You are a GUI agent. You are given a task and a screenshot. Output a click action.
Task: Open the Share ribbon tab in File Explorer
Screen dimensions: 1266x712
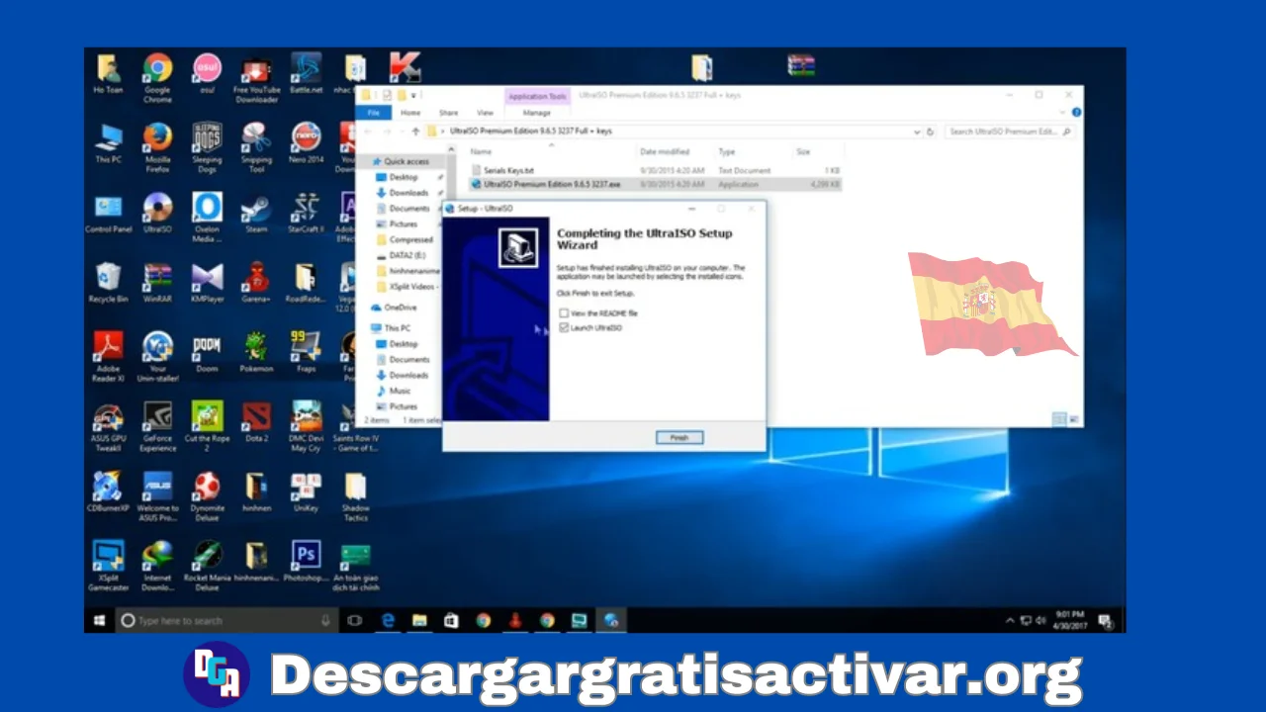pos(448,113)
